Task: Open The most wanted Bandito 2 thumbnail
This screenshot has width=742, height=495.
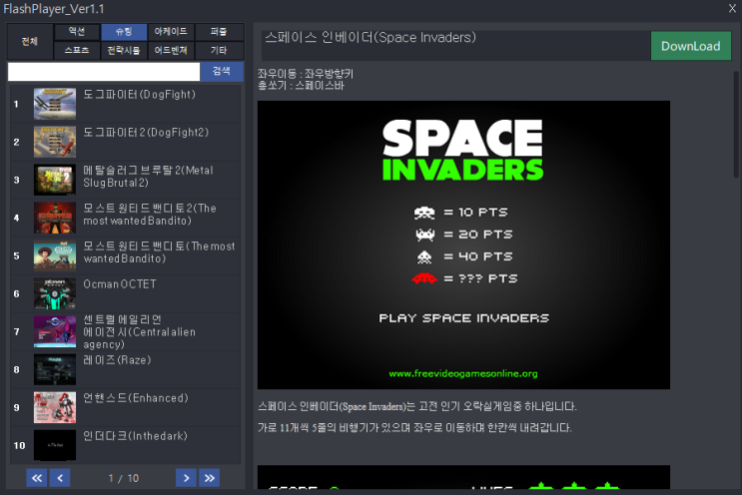Action: (x=55, y=218)
